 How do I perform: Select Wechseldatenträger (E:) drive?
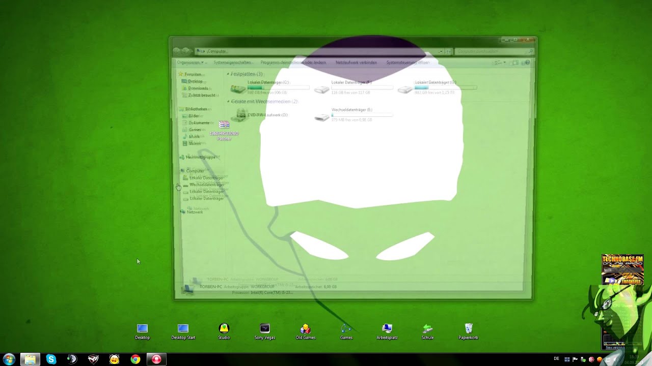[x=353, y=115]
